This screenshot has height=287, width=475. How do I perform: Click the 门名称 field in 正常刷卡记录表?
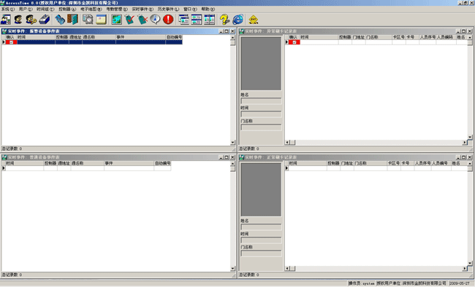point(261,253)
